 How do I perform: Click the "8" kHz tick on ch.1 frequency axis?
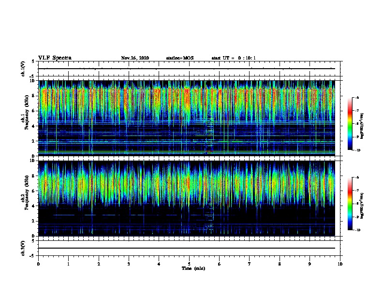coord(34,96)
